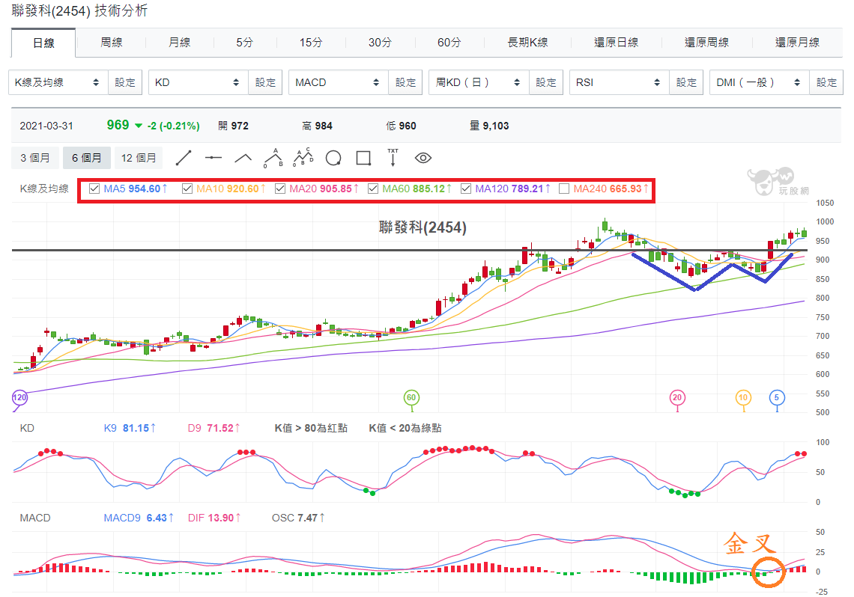The width and height of the screenshot is (854, 597).
Task: Select the ABCD pattern drawing tool
Action: tap(303, 158)
